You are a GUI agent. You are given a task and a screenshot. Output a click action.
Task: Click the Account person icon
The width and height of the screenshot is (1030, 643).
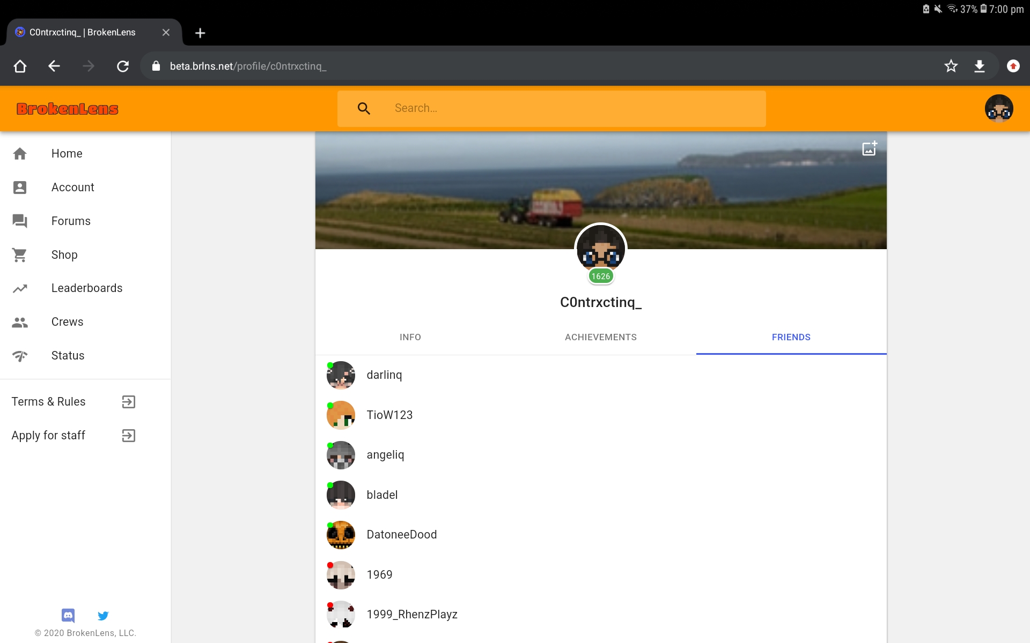20,188
